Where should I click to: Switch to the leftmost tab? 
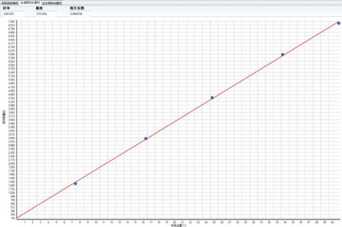9,2
